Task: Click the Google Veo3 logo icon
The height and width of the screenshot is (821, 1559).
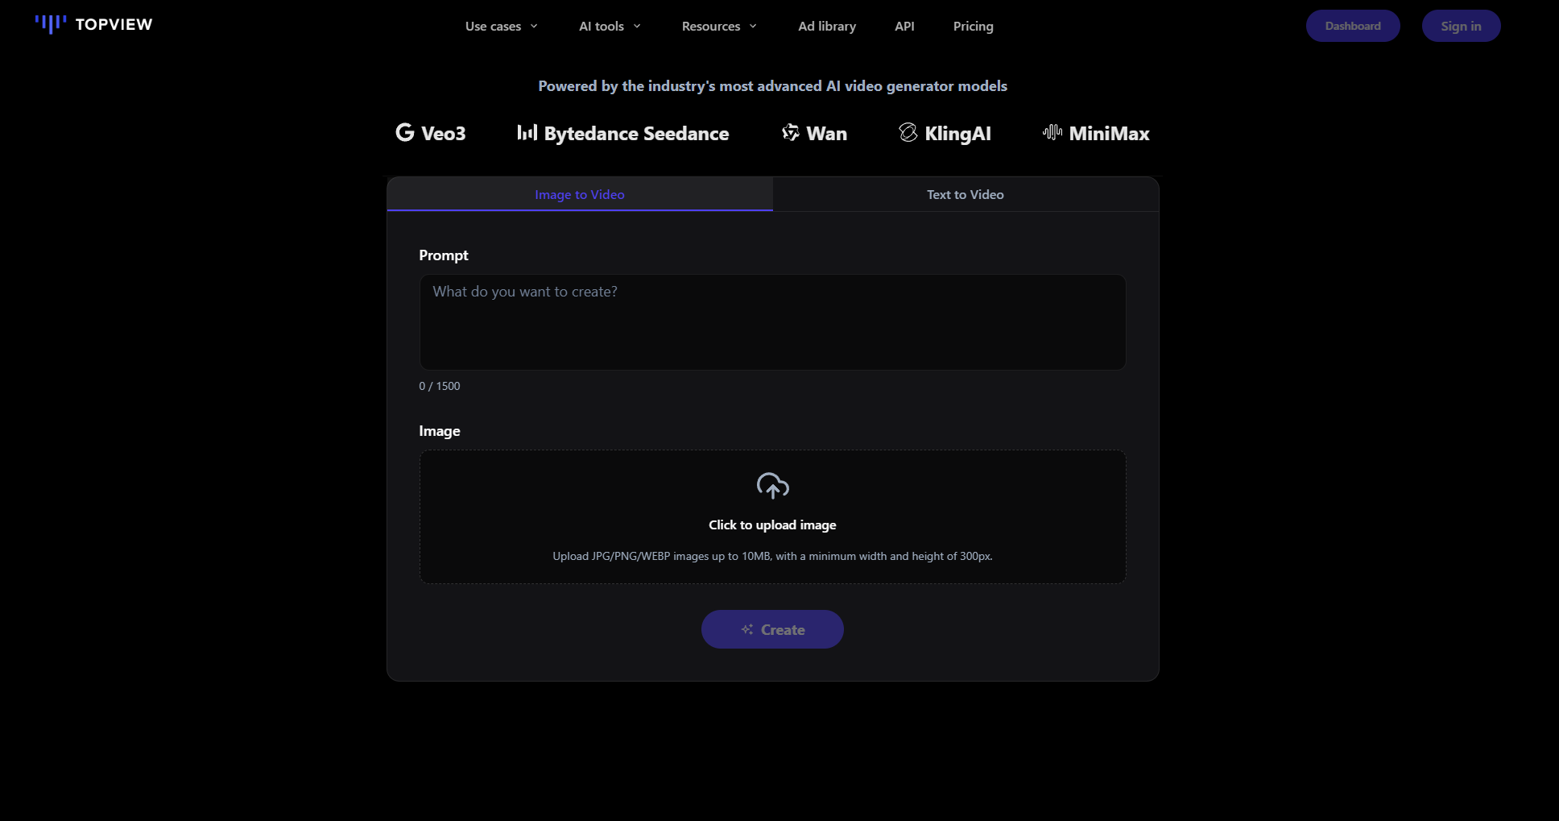Action: (404, 132)
